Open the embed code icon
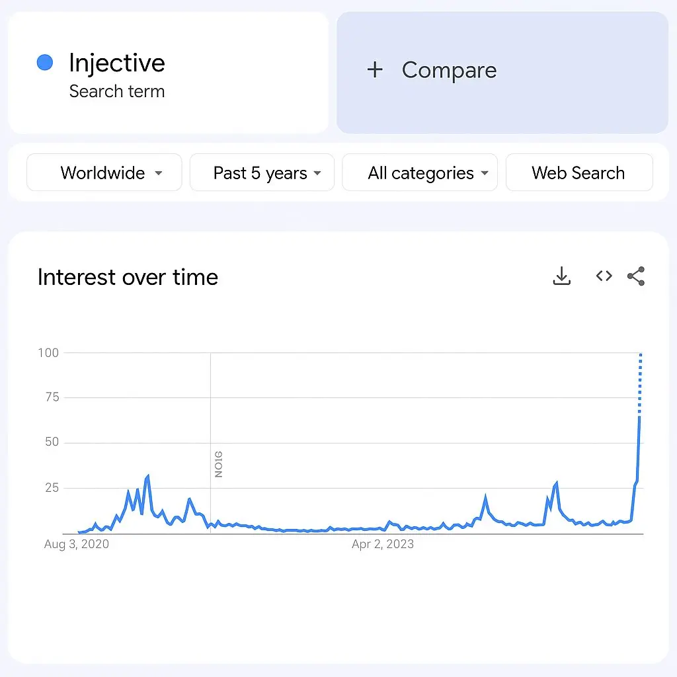Viewport: 677px width, 677px height. pyautogui.click(x=604, y=276)
